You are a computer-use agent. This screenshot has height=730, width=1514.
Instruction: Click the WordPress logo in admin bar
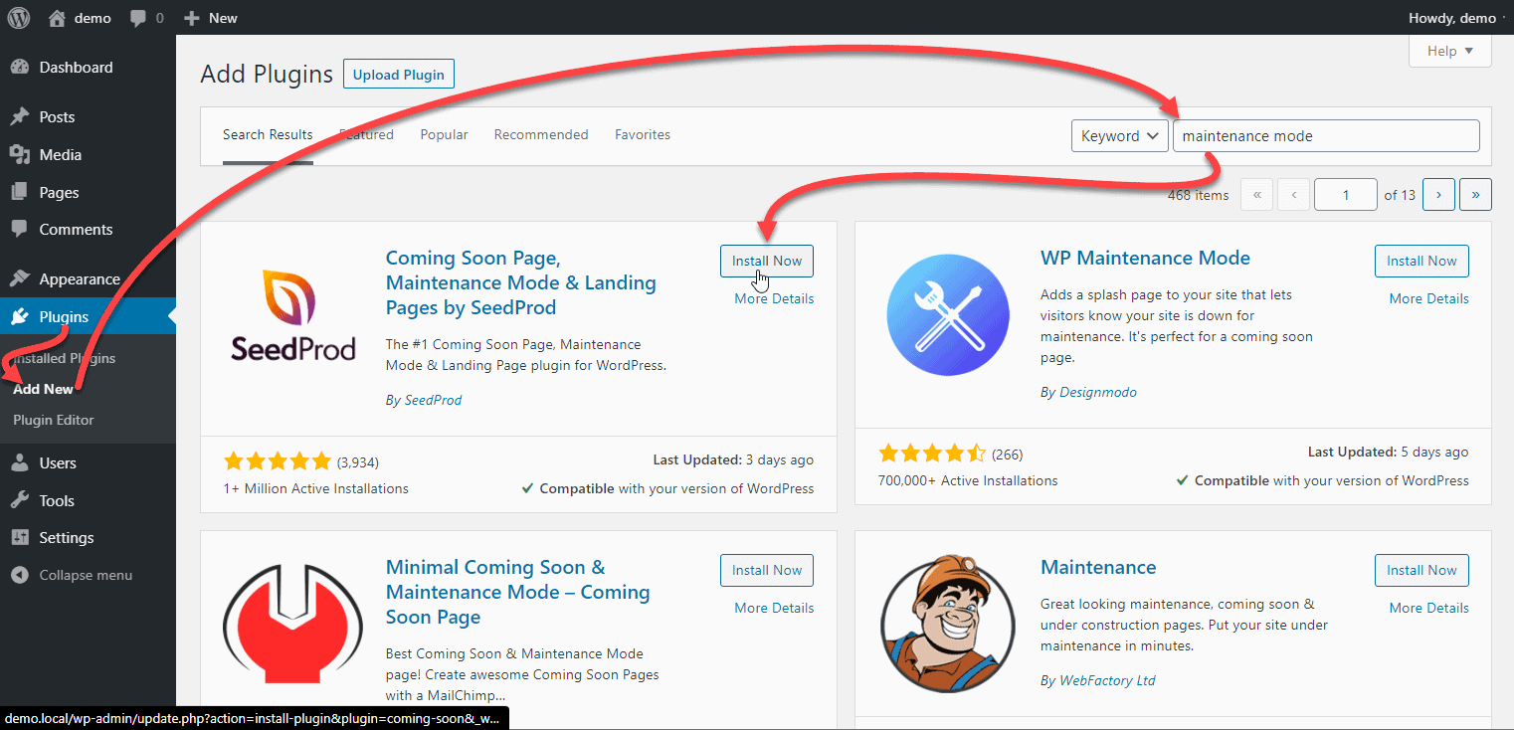20,18
